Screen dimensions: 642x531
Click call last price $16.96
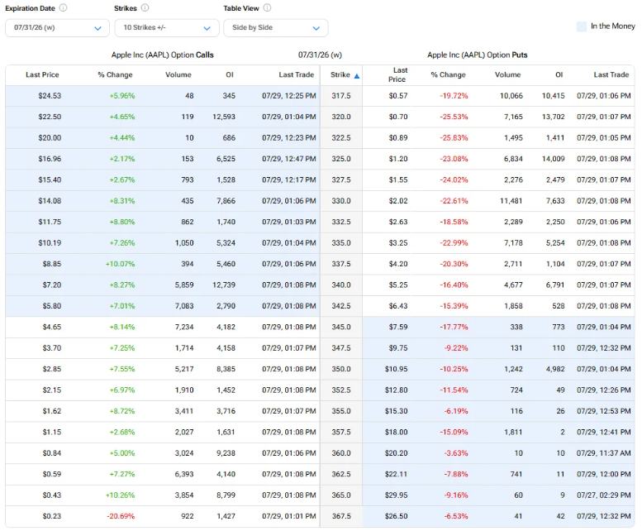(x=50, y=159)
